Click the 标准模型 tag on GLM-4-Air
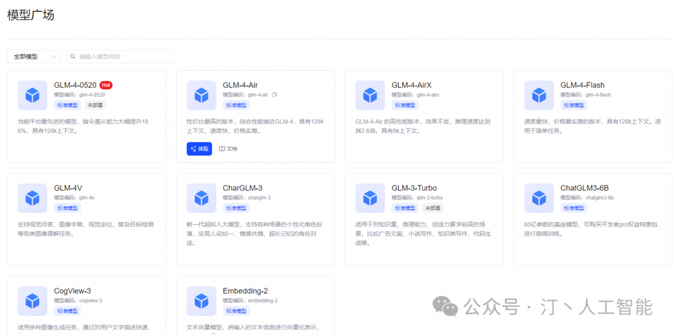Screen dimensions: 674x334 tap(237, 105)
